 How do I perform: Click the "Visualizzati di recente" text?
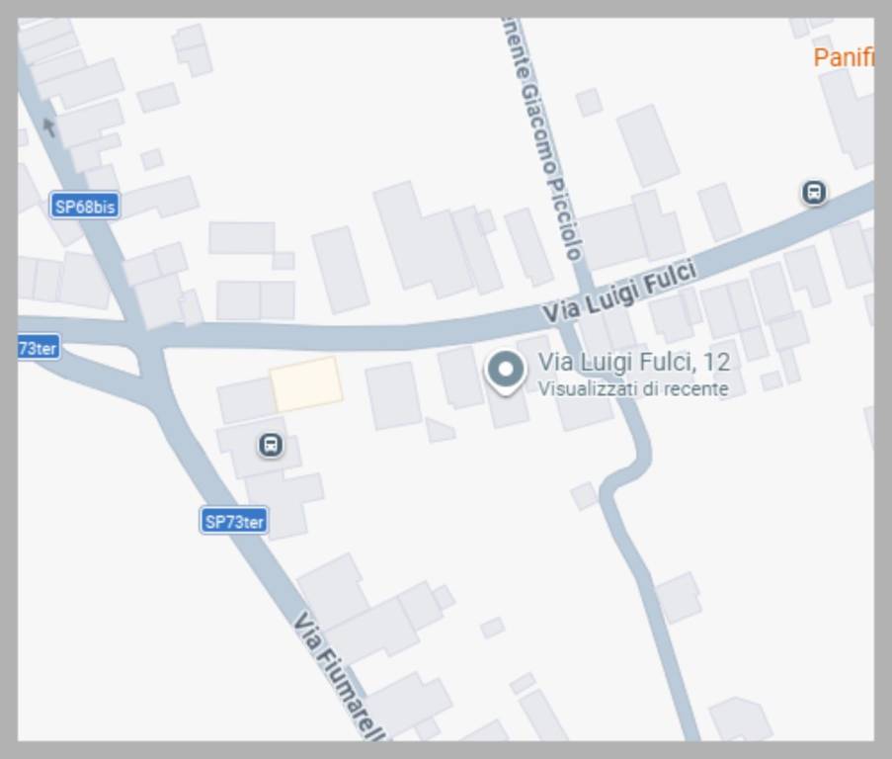(633, 389)
